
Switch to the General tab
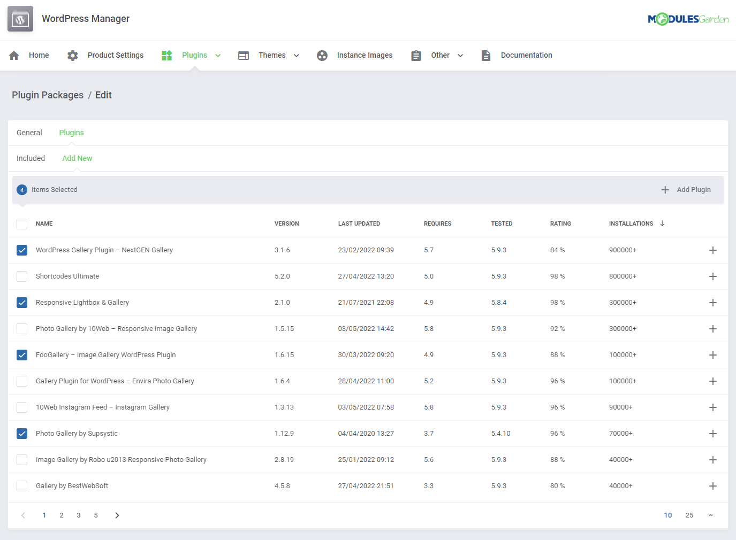tap(29, 133)
